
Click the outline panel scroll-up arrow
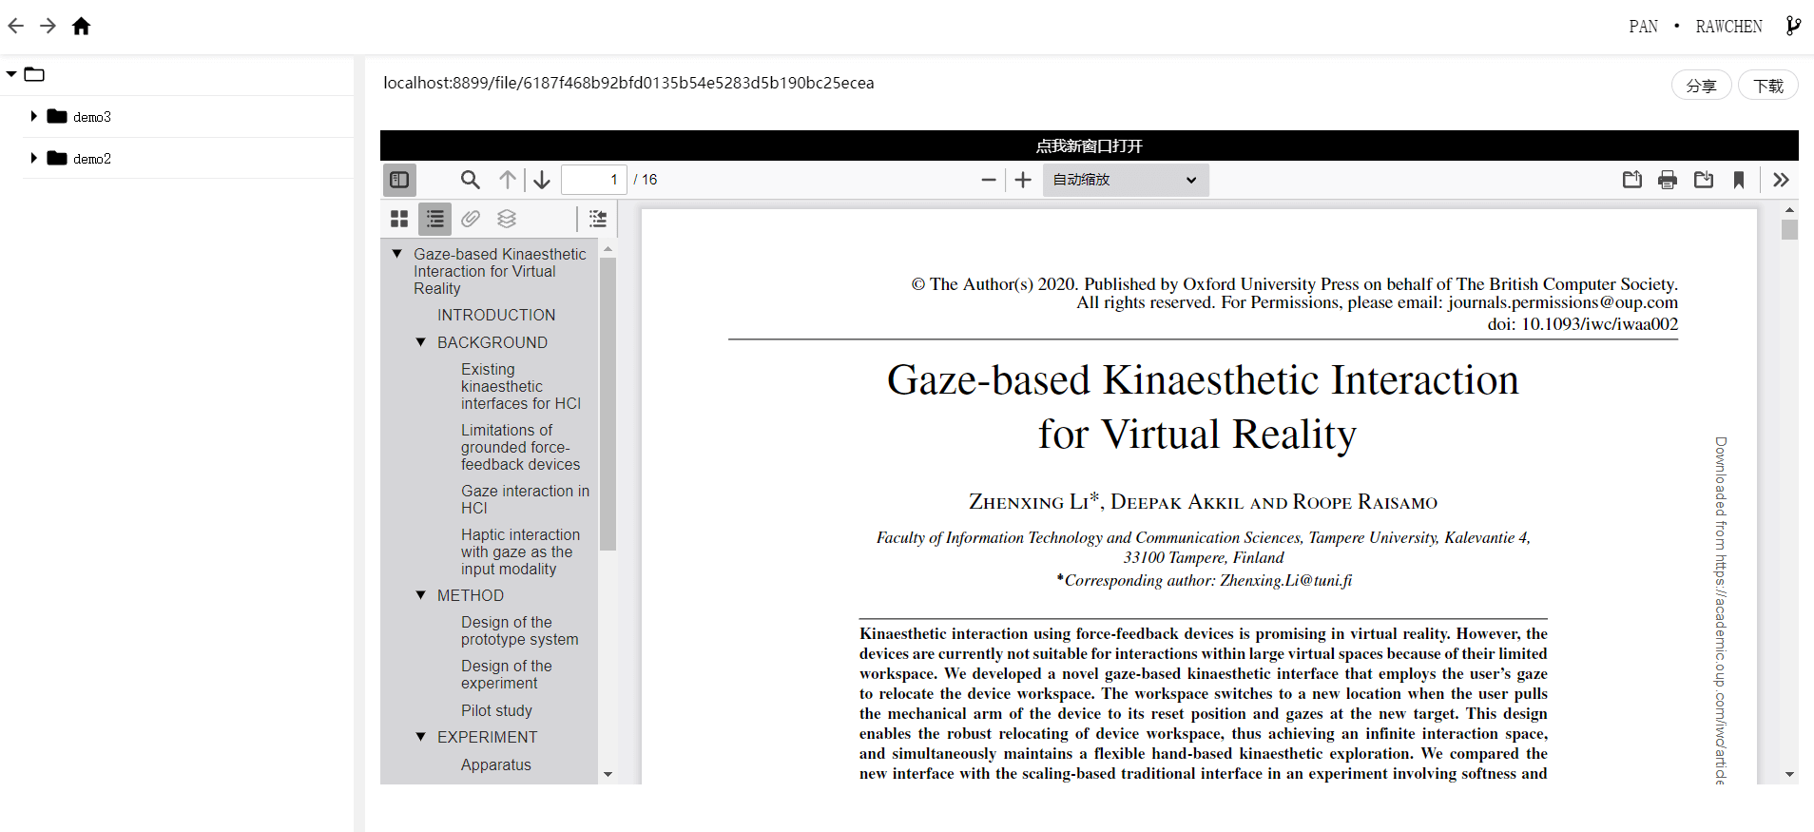pyautogui.click(x=608, y=248)
